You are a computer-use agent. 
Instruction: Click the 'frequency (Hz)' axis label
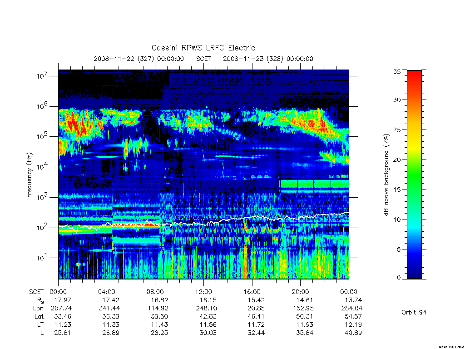(30, 175)
